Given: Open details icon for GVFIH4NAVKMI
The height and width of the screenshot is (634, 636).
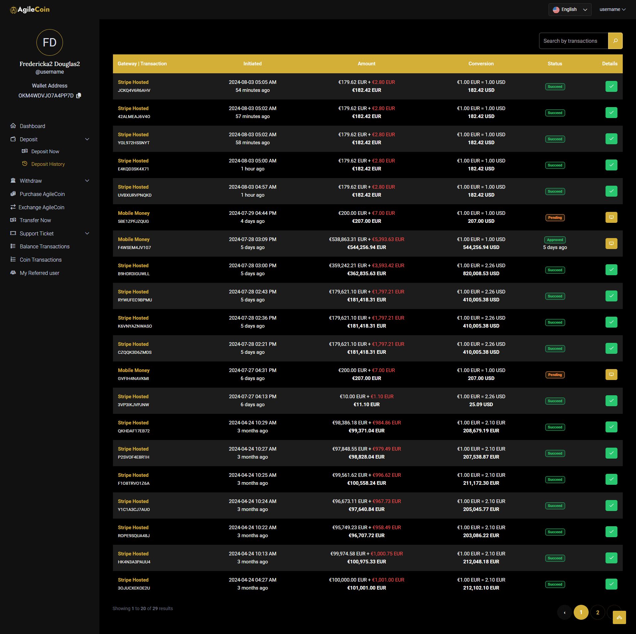Looking at the screenshot, I should click(611, 374).
